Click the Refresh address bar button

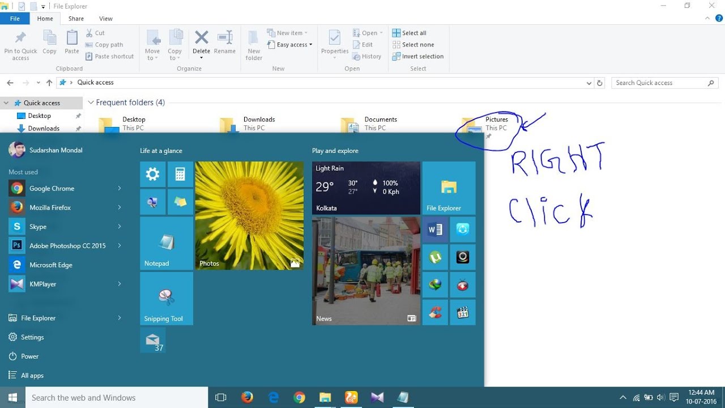coord(600,83)
